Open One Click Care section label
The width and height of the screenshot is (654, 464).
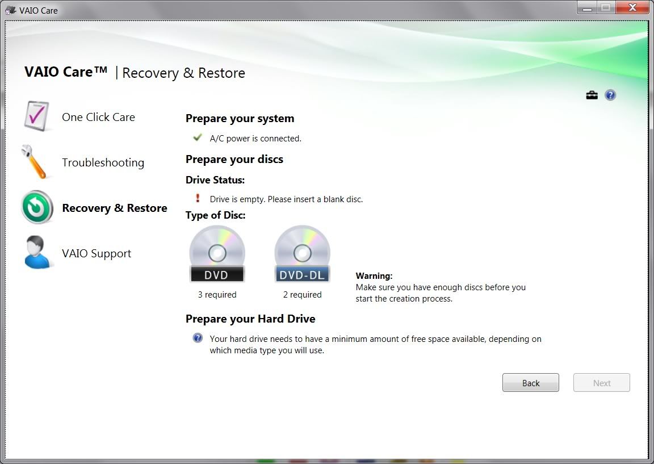[x=98, y=117]
